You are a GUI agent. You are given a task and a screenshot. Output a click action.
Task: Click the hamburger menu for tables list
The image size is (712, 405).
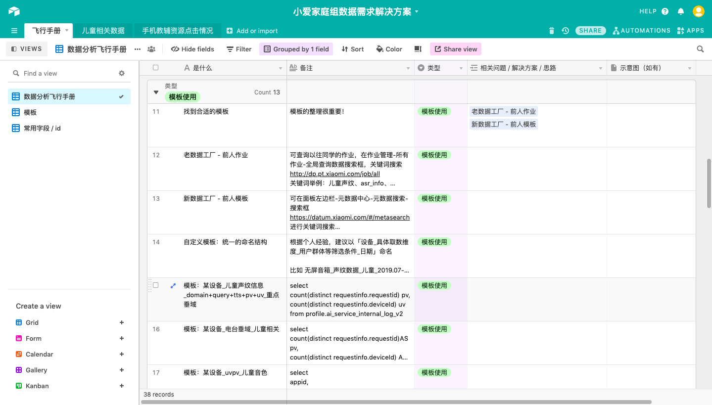pos(14,31)
